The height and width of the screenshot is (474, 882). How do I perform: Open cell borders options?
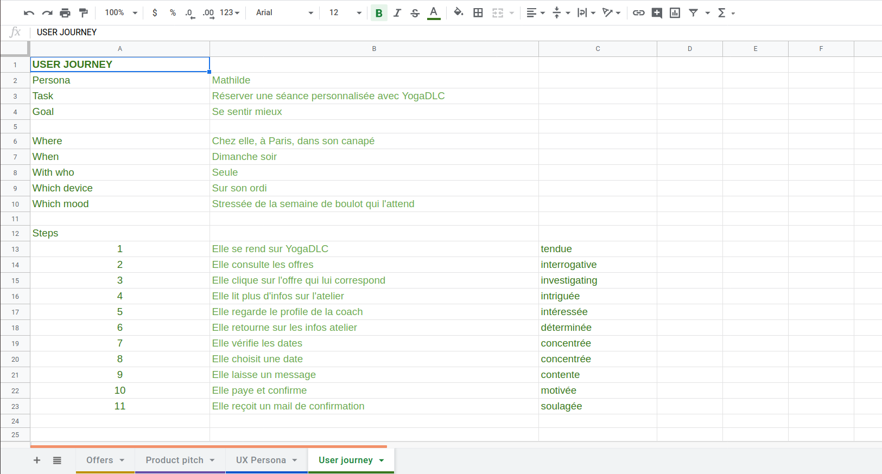tap(478, 12)
